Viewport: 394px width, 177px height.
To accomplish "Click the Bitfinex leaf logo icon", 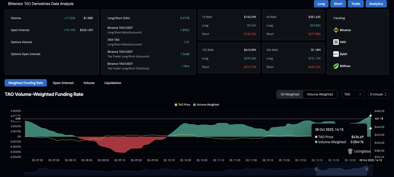I will pyautogui.click(x=336, y=66).
